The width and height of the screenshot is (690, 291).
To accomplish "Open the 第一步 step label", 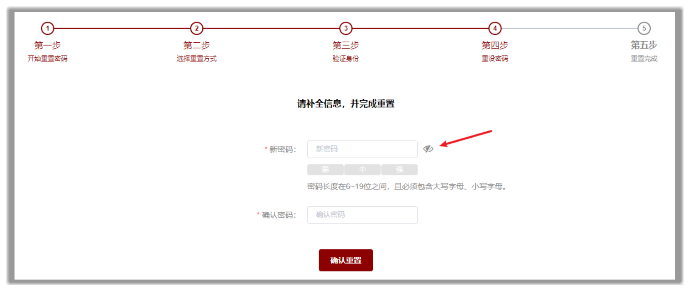I will tap(48, 45).
